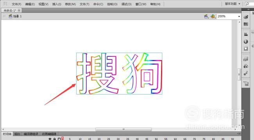This screenshot has width=254, height=140.
Task: Click the outline-all-layers square icon
Action: click(x=59, y=139)
